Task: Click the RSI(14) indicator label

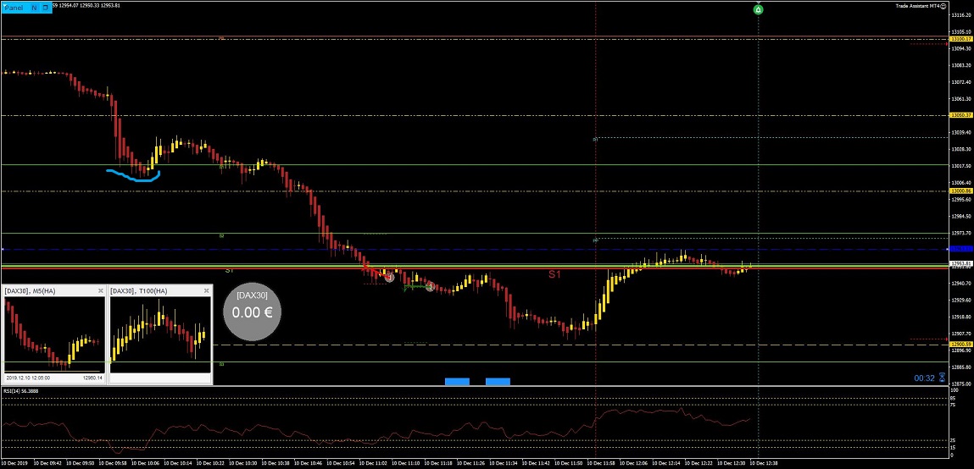Action: click(22, 391)
